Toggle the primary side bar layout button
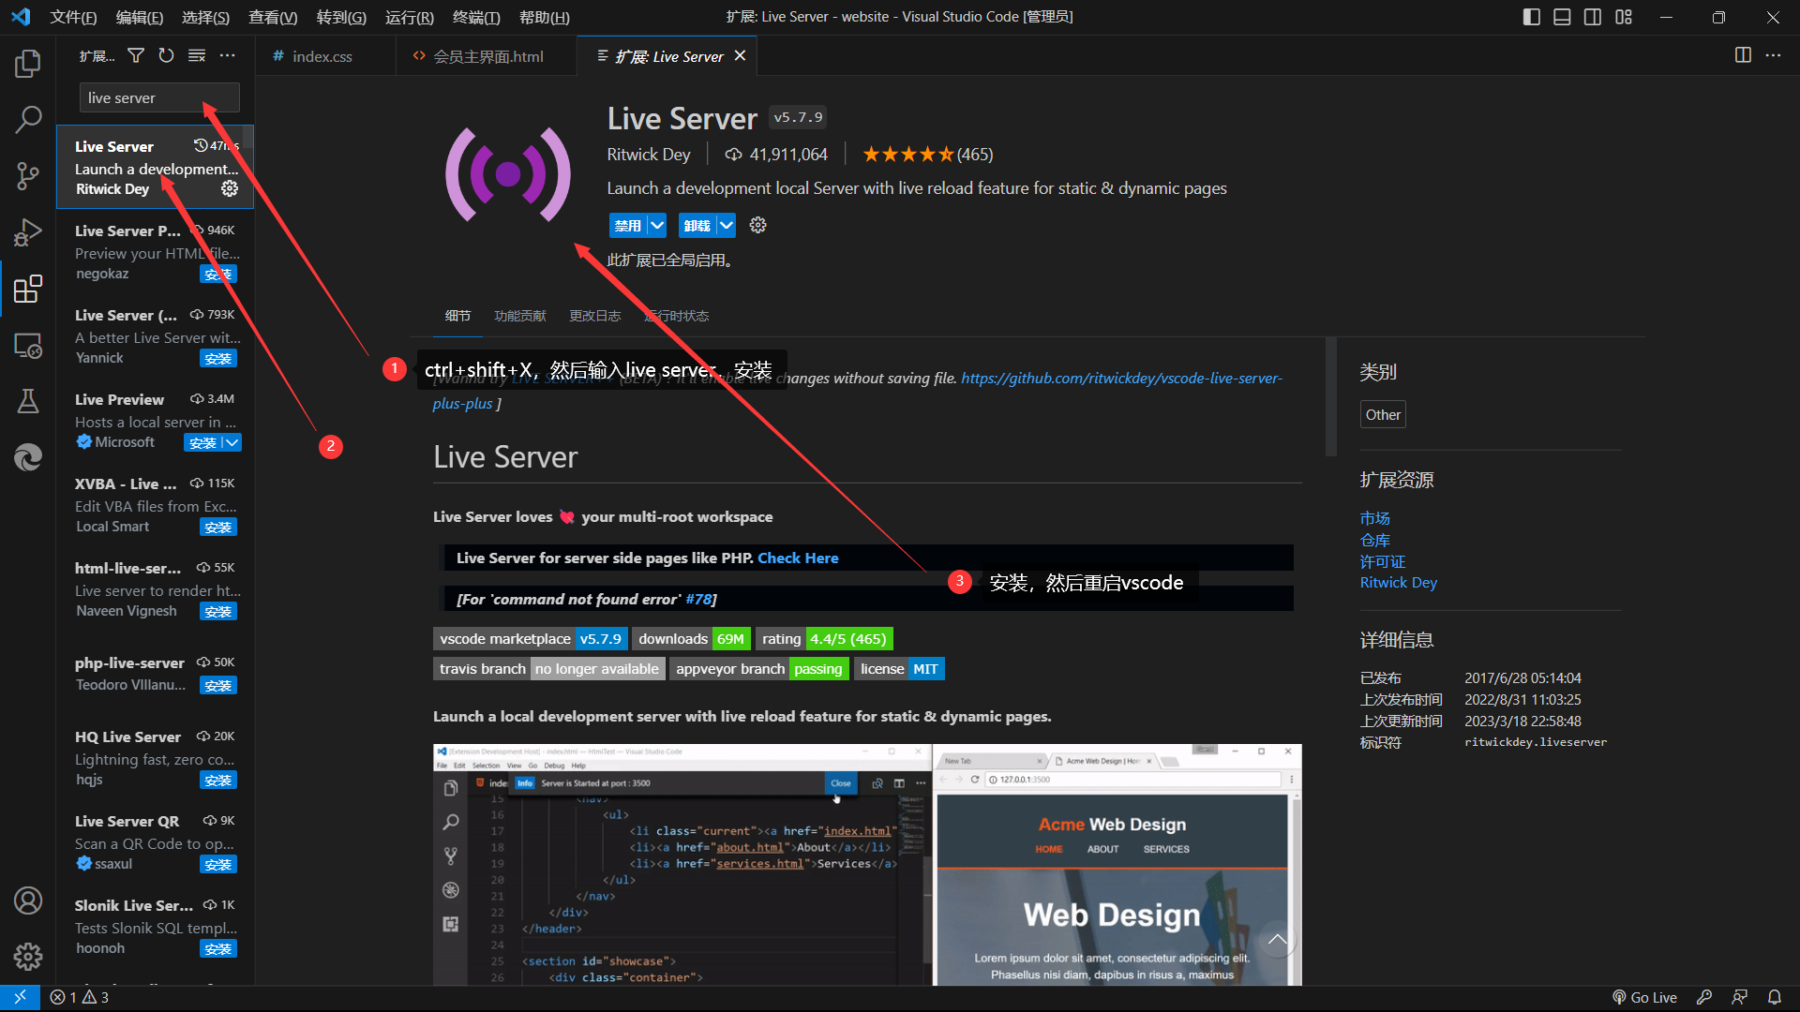This screenshot has height=1012, width=1800. point(1531,17)
